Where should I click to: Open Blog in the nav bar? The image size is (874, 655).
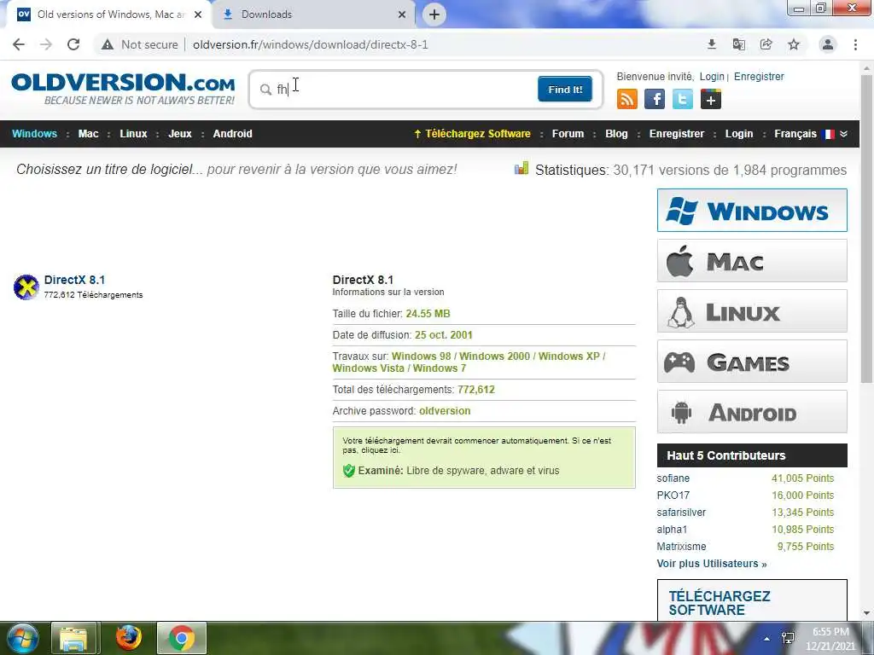(x=616, y=134)
